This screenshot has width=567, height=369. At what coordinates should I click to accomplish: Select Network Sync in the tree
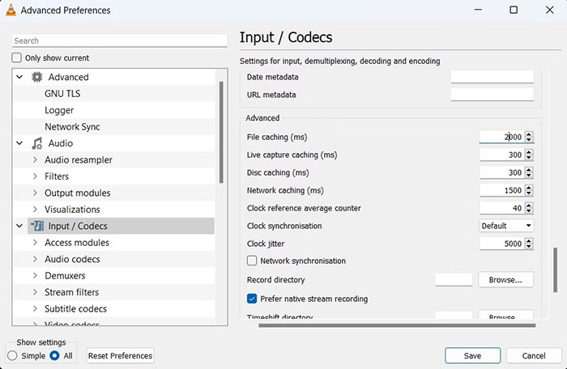click(x=72, y=127)
